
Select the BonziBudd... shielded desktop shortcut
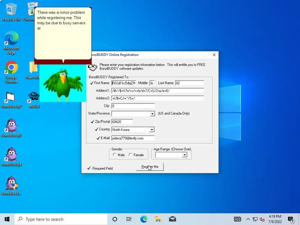[x=11, y=186]
